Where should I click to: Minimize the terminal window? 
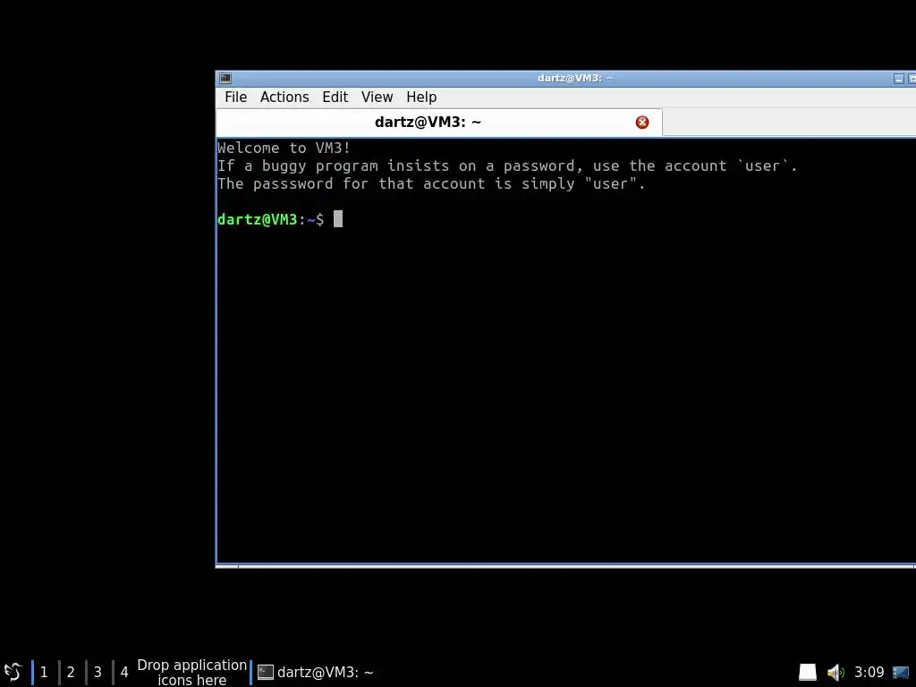[898, 79]
